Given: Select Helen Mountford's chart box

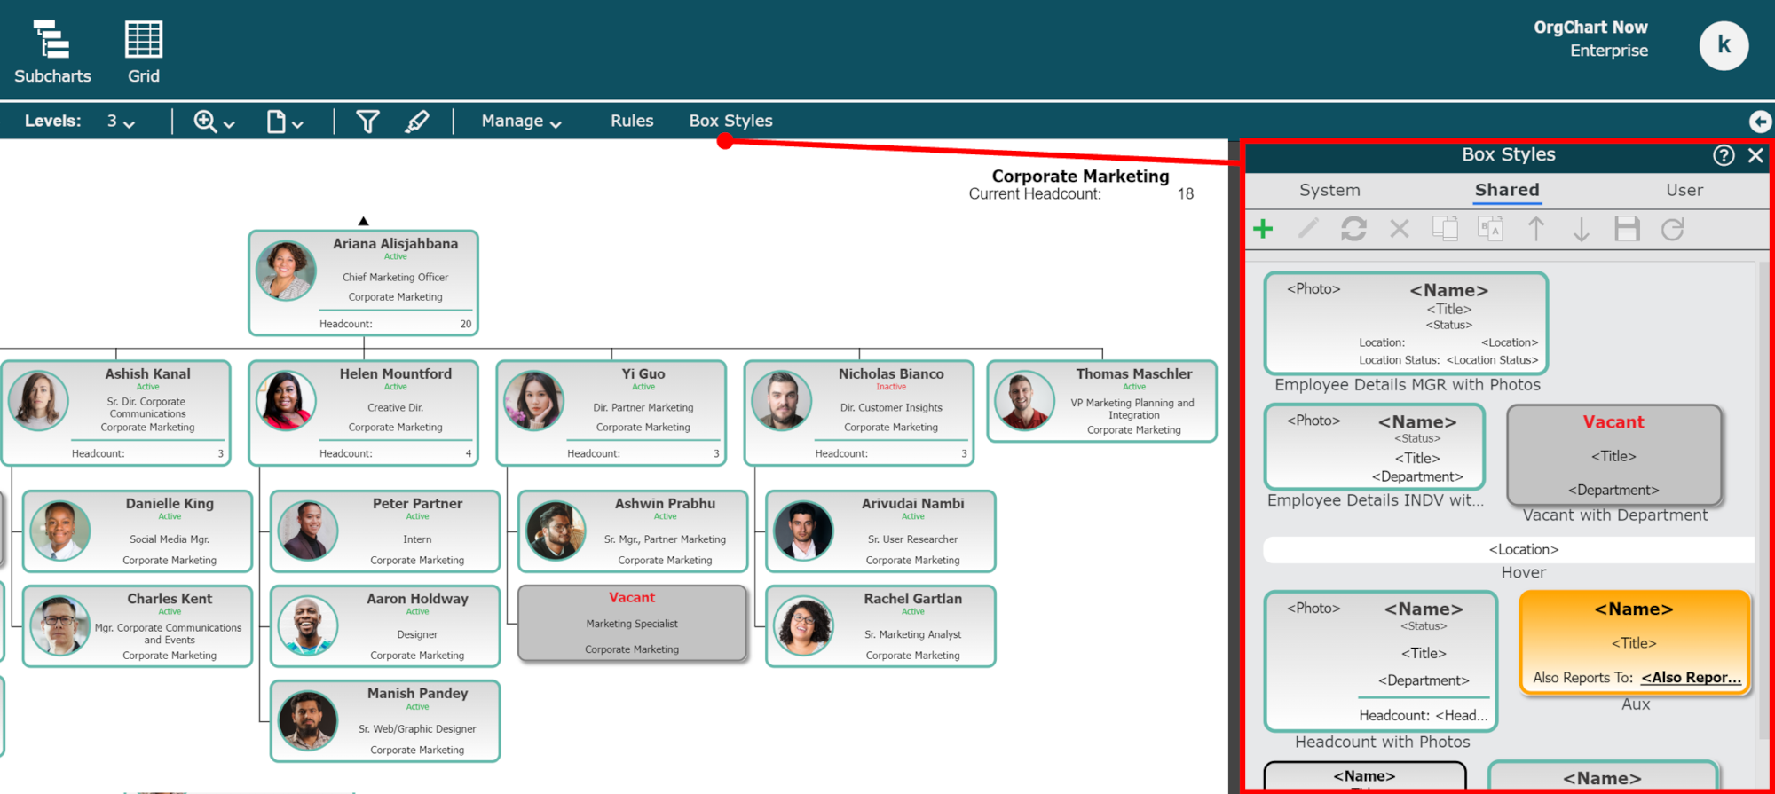Looking at the screenshot, I should (x=363, y=413).
